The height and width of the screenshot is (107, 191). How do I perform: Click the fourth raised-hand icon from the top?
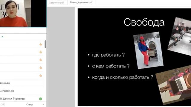pyautogui.click(x=41, y=67)
